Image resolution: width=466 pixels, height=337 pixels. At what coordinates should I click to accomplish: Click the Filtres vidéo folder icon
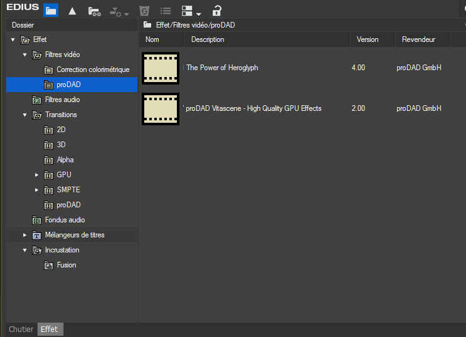(37, 54)
